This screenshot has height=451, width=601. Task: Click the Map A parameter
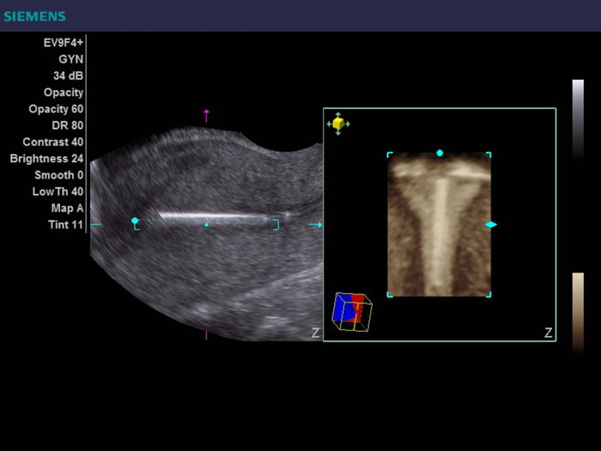point(67,208)
